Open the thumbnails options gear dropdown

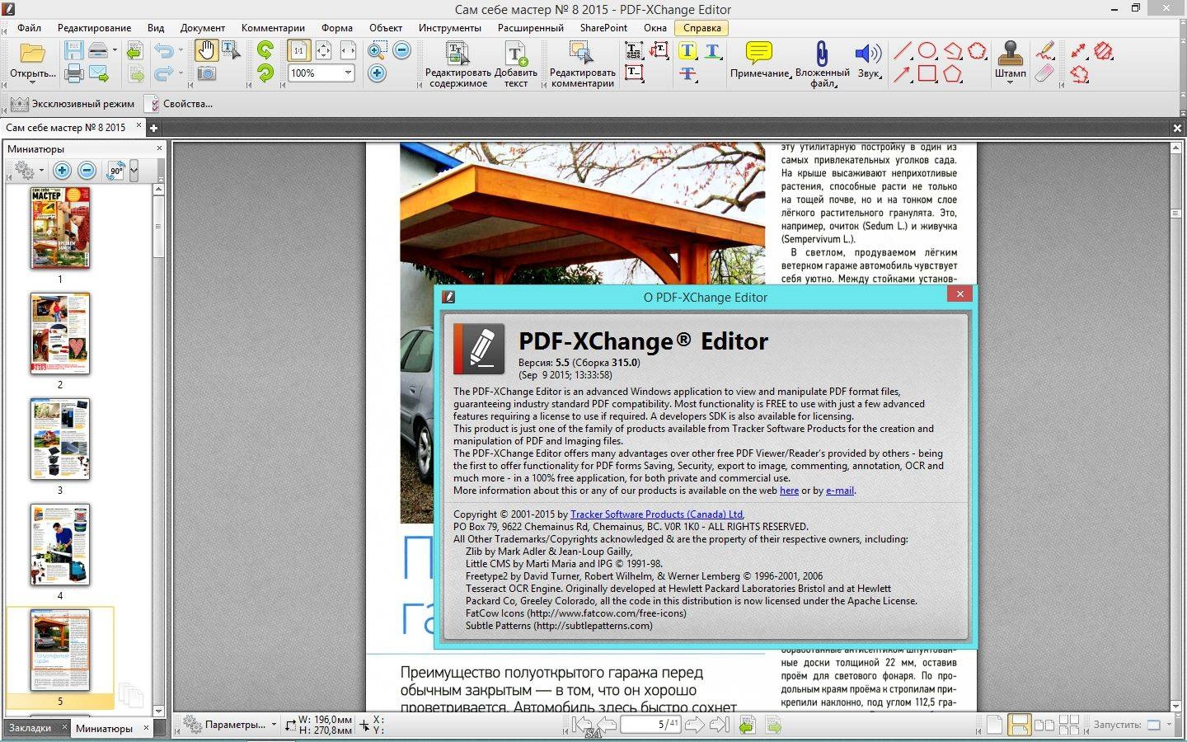(x=28, y=171)
